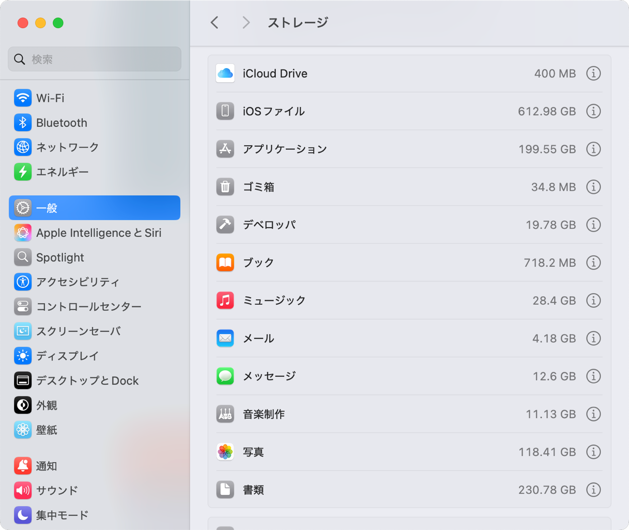Open Apple Intelligence と Siri settings
The image size is (629, 530).
94,233
